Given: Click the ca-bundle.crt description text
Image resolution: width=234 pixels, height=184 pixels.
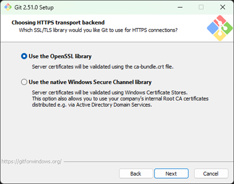Looking at the screenshot, I should point(103,67).
